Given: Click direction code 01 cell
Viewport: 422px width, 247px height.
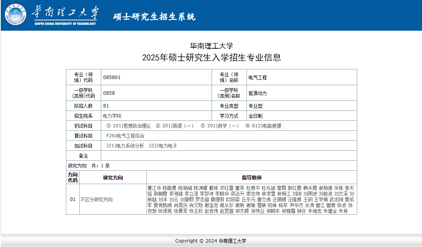Looking at the screenshot, I should (x=73, y=199).
